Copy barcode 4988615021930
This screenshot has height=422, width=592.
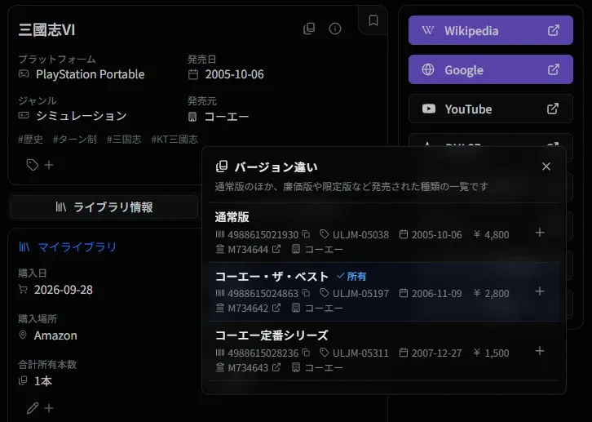tap(307, 234)
